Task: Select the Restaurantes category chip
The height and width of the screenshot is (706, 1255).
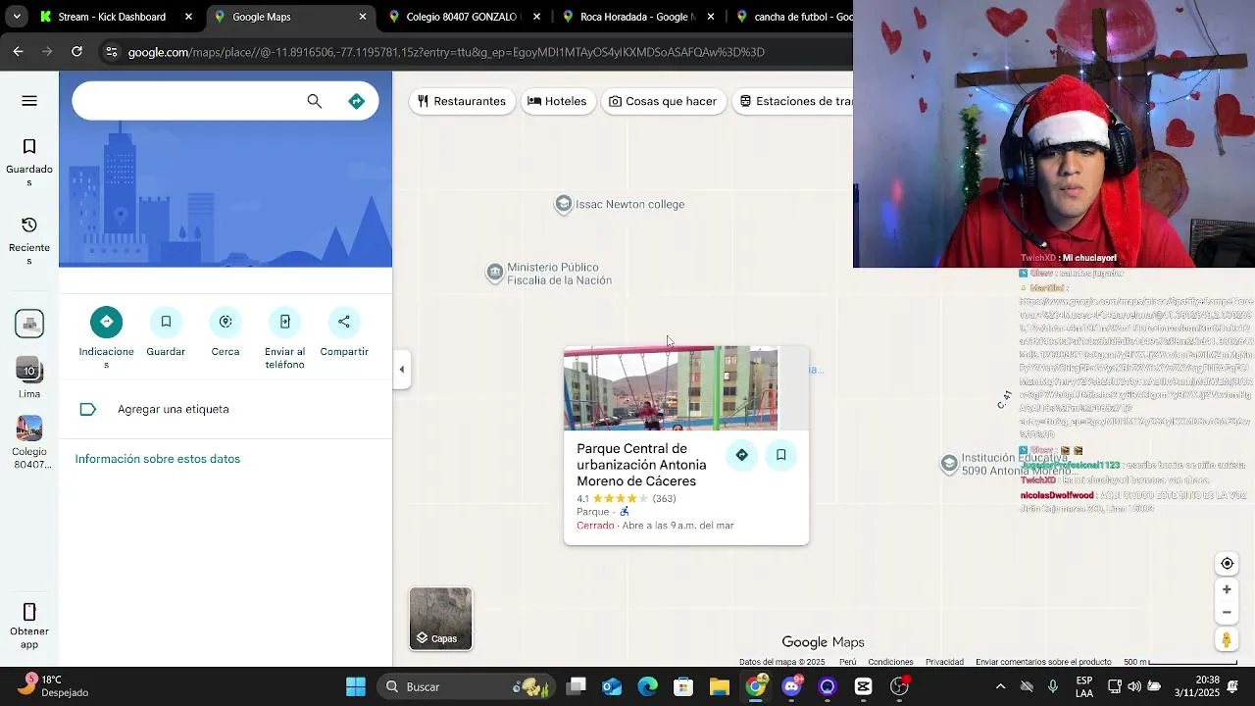Action: (462, 101)
